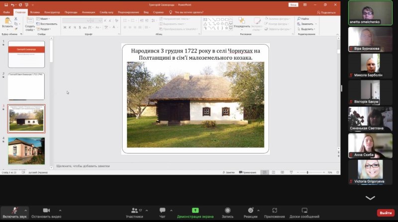Click the Format Painter brush icon
This screenshot has width=398, height=222.
[x=16, y=29]
